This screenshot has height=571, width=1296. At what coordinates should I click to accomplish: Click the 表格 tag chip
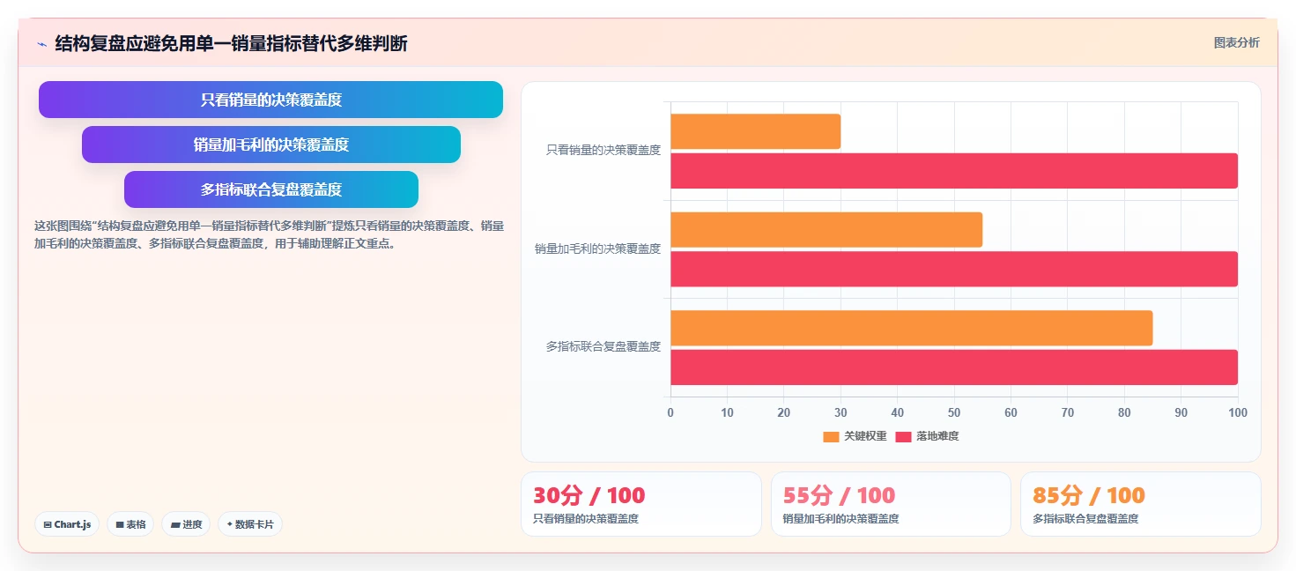click(130, 524)
